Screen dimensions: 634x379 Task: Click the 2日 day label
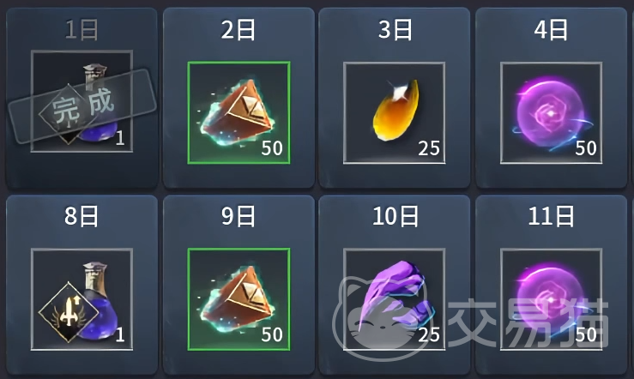pos(239,30)
